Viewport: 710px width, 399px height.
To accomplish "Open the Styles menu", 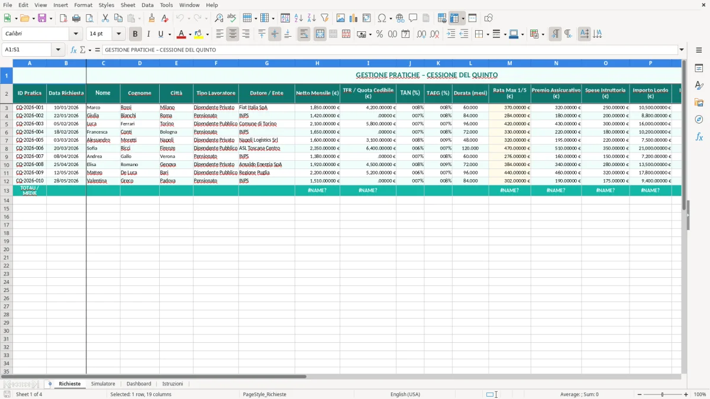I will [106, 5].
